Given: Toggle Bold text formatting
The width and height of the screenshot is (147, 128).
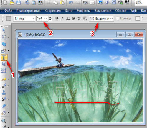Looking at the screenshot, I should click(57, 18).
